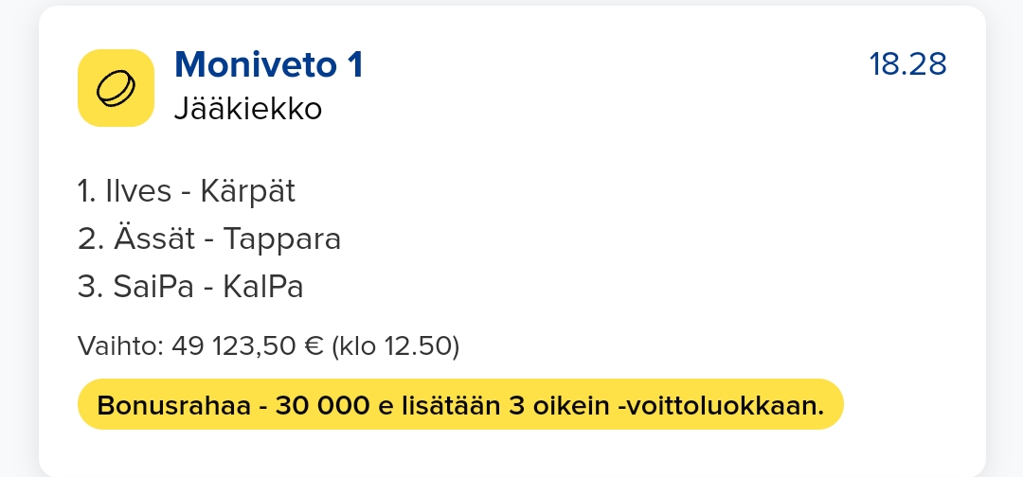Click the 30 000 e bonus amount
Screen dimensions: 1023x477
coord(334,406)
